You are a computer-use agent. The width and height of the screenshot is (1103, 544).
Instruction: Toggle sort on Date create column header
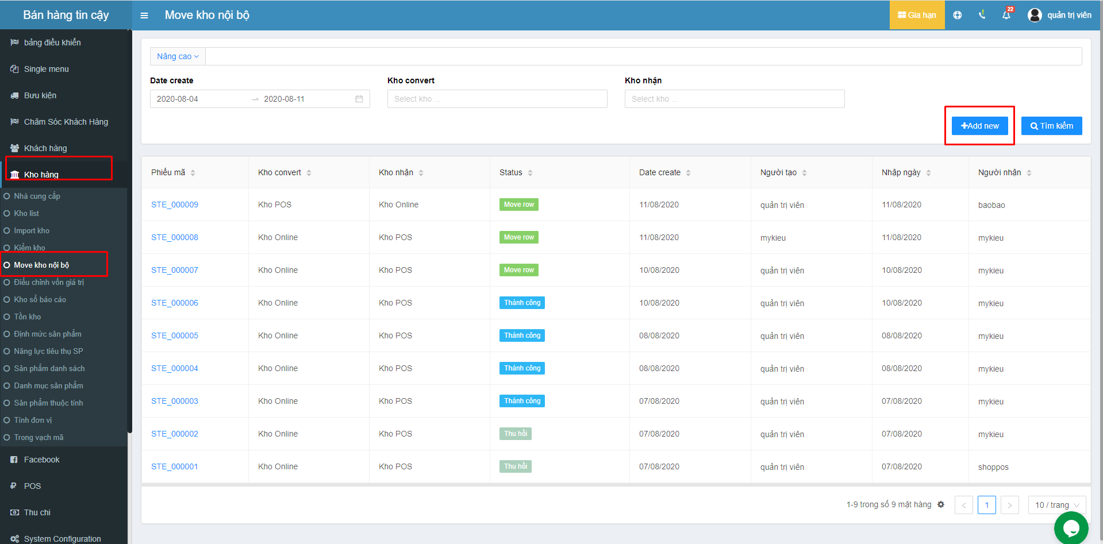click(688, 173)
